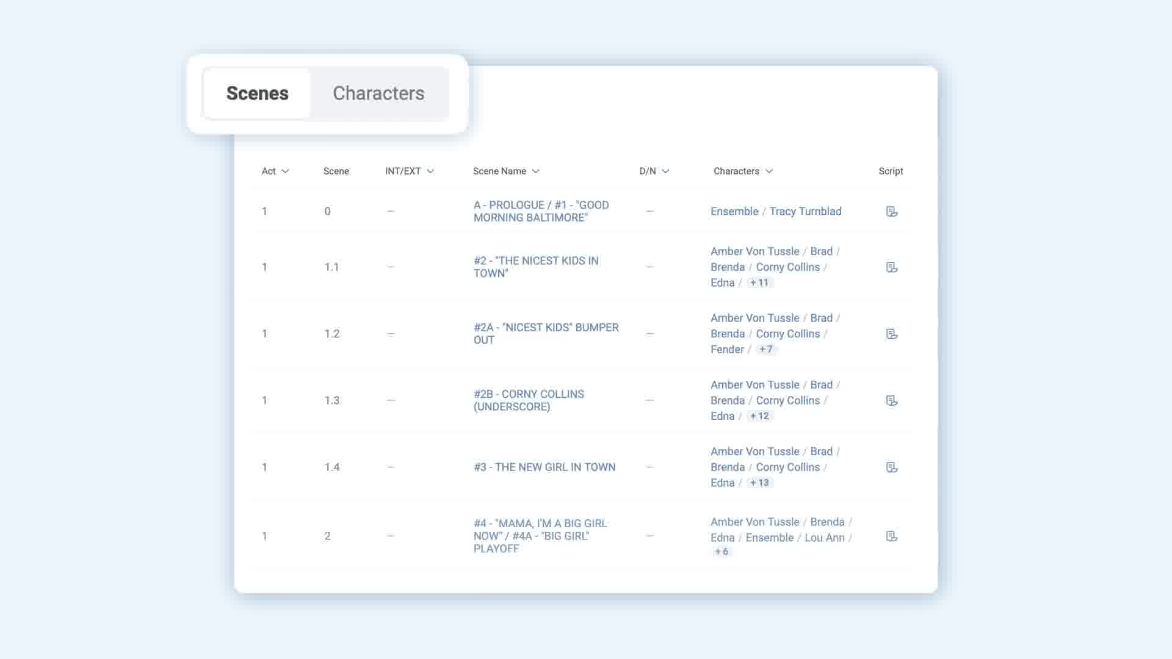Open "The Nicest Kids in Town" scene
The width and height of the screenshot is (1172, 659).
tap(536, 267)
